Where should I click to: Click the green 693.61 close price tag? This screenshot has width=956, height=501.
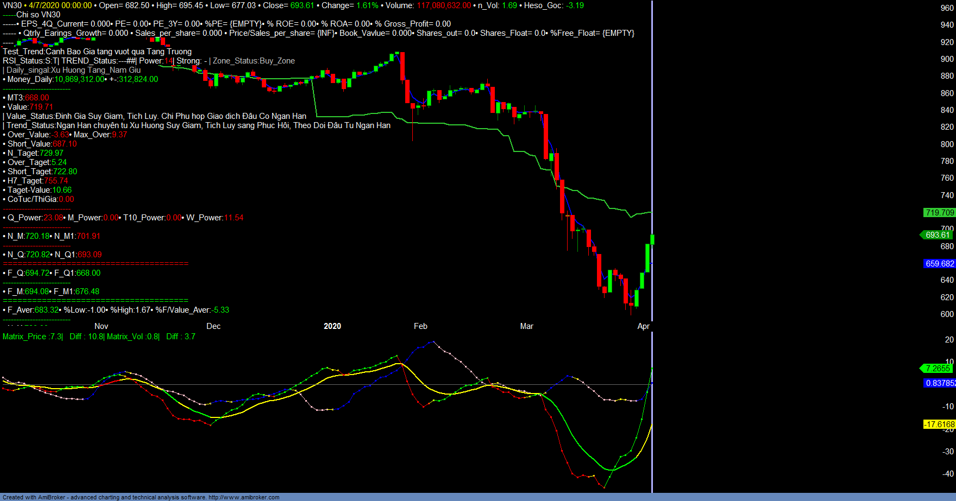click(x=938, y=235)
